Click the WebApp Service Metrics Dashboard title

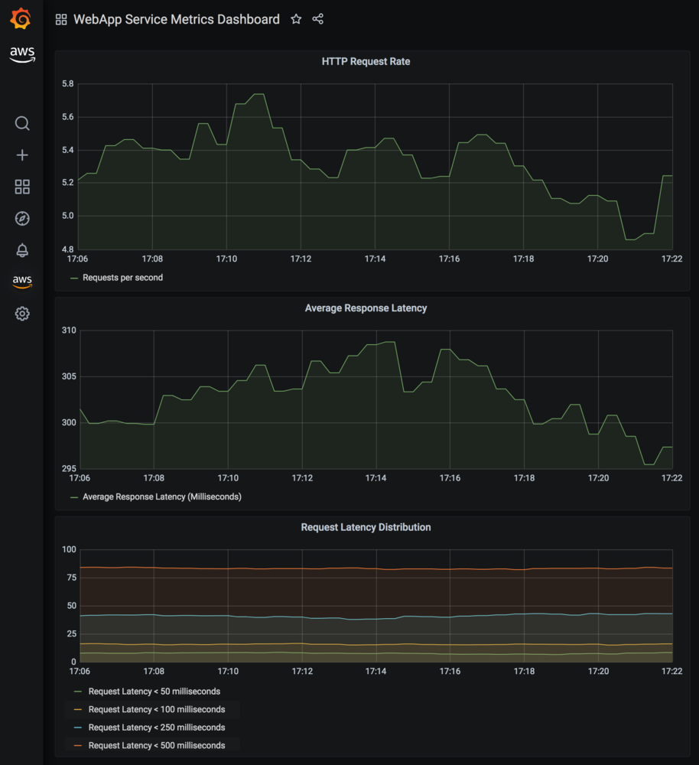click(176, 19)
